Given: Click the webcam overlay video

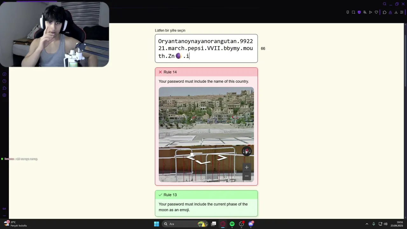Looking at the screenshot, I should 54,34.
